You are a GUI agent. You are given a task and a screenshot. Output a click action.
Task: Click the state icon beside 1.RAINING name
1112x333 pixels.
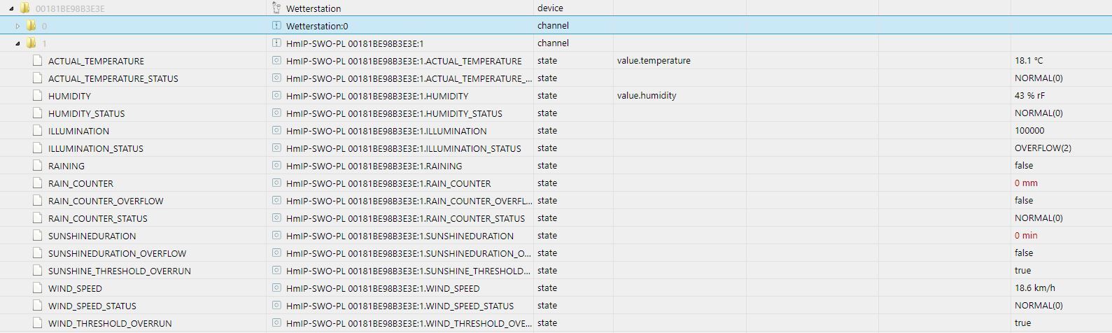[x=276, y=166]
